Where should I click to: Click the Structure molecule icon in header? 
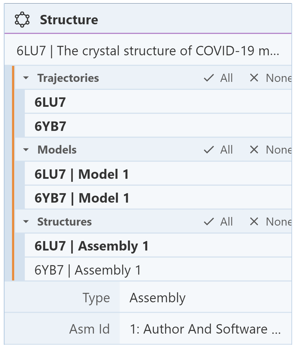(22, 20)
